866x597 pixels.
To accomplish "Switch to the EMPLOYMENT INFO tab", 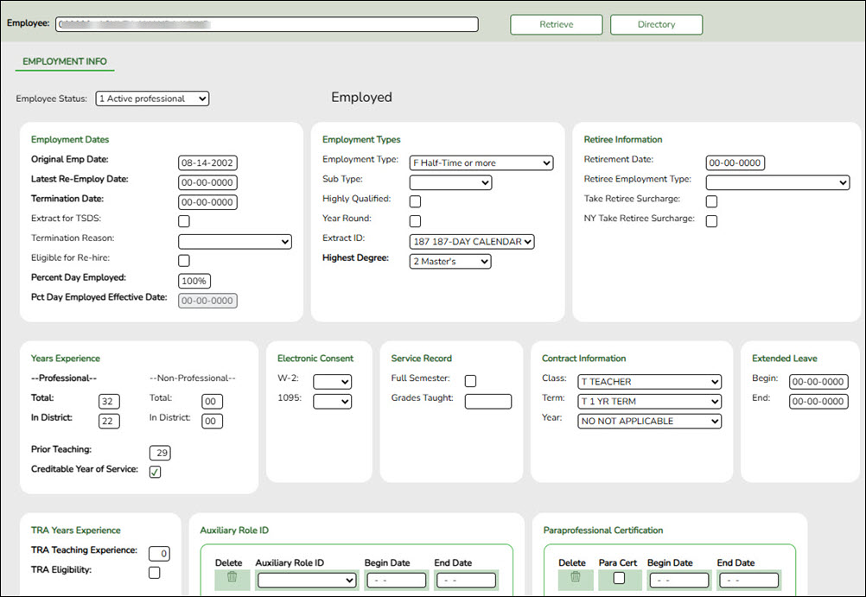I will point(64,61).
